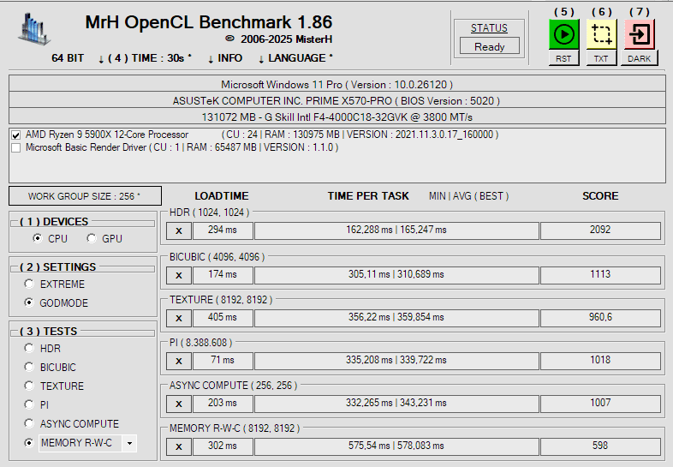Switch to DARK mode

point(639,58)
